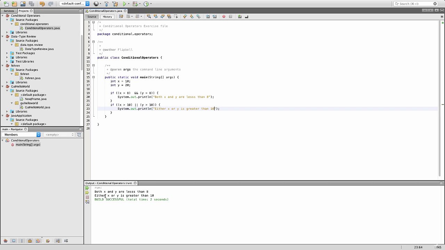Close the ConditionalOperators.java editor tab

[x=125, y=11]
